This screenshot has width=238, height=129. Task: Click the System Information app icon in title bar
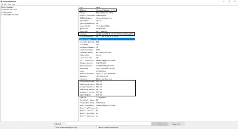pos(1,1)
